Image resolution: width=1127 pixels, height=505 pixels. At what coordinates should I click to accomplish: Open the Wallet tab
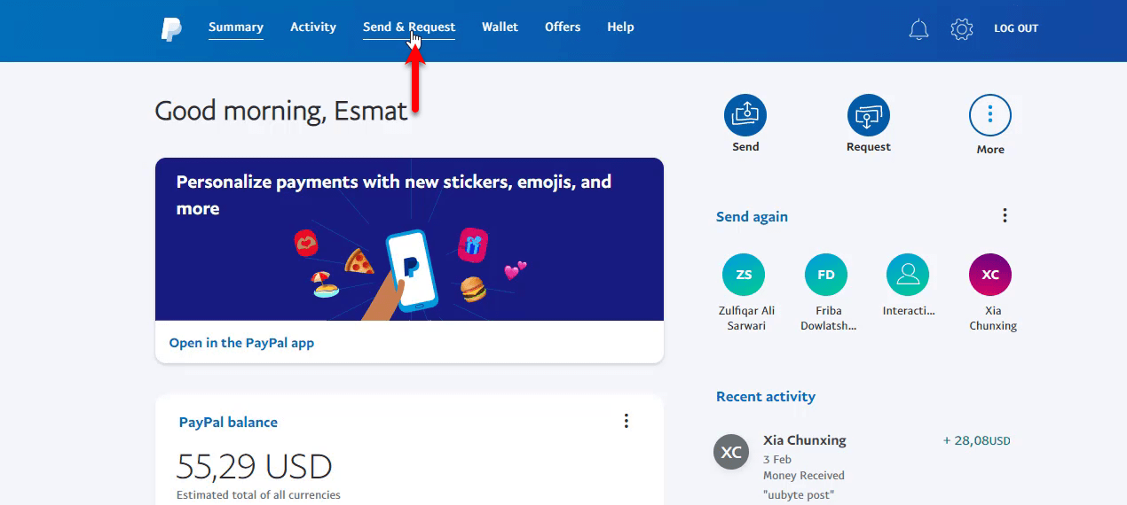point(500,27)
